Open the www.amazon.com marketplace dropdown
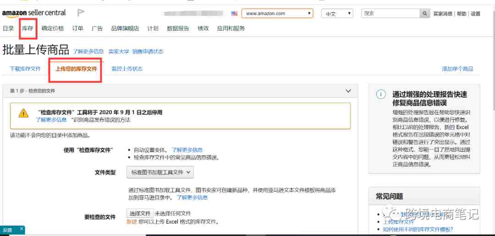The height and width of the screenshot is (236, 495). click(277, 14)
